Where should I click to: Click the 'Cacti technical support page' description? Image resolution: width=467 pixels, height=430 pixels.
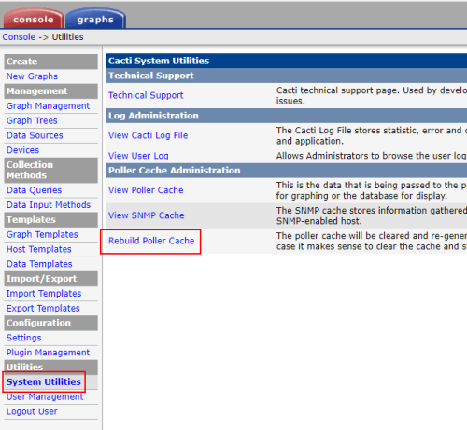[372, 95]
